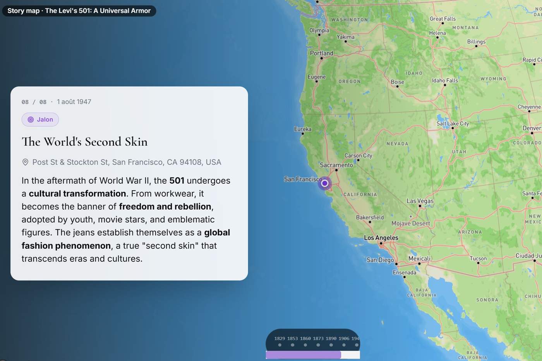Click the Salt Lake City map label
The height and width of the screenshot is (361, 542).
tap(453, 124)
